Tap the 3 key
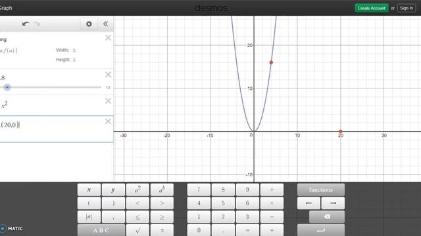The width and height of the screenshot is (421, 236). click(x=247, y=217)
